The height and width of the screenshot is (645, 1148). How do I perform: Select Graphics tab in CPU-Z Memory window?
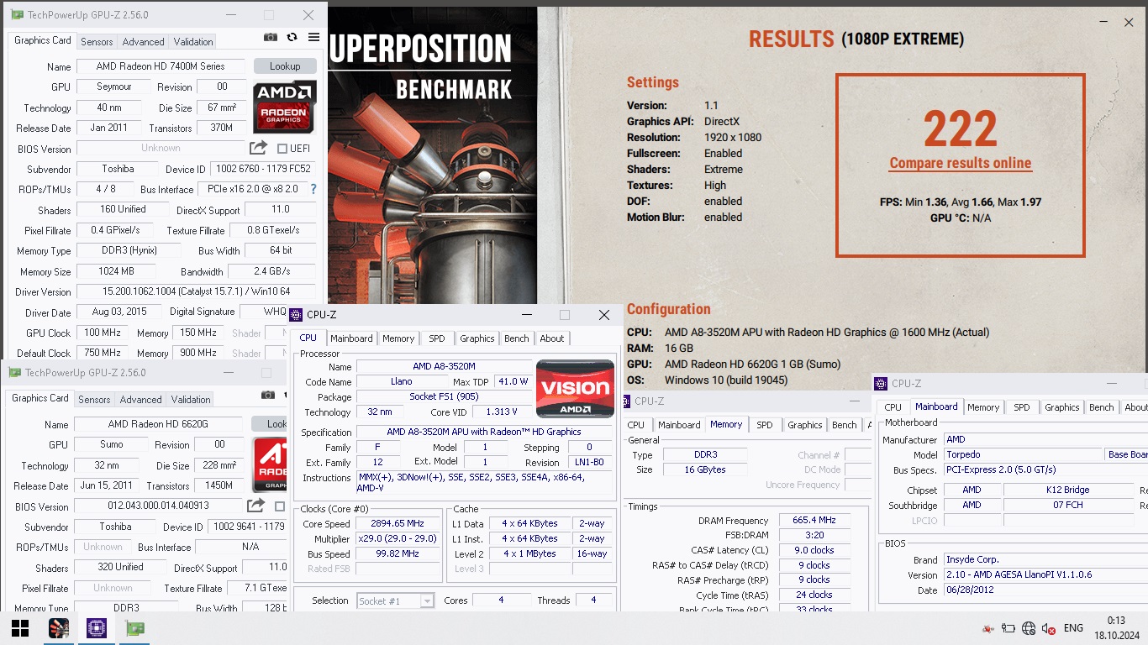point(805,425)
